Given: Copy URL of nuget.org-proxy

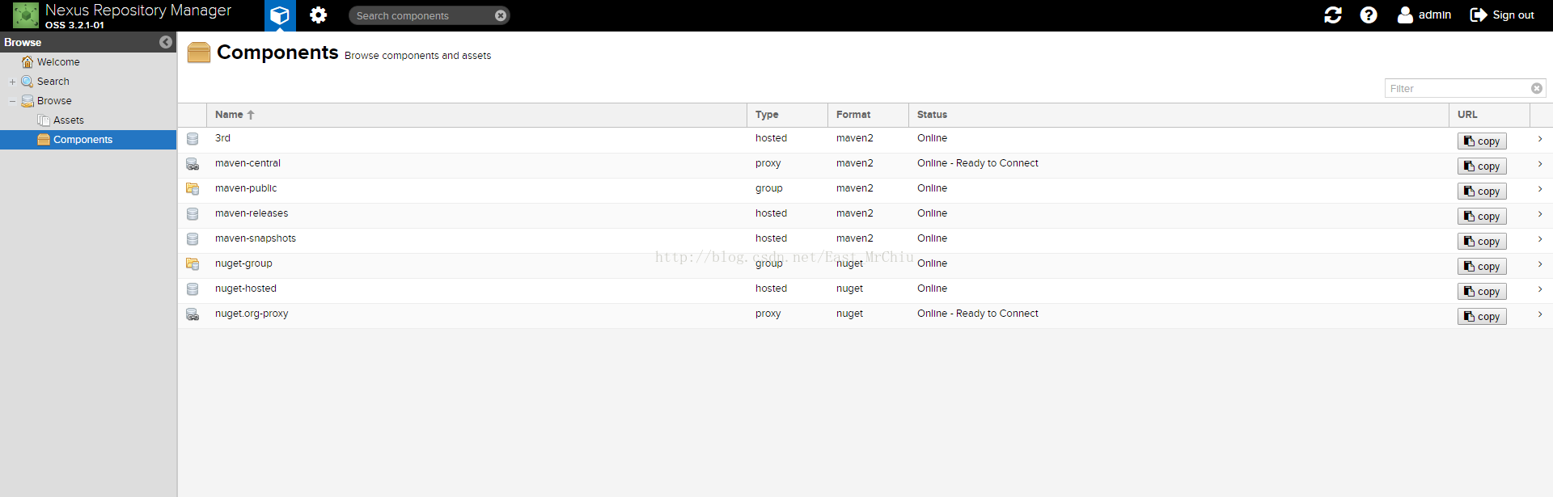Looking at the screenshot, I should 1482,317.
